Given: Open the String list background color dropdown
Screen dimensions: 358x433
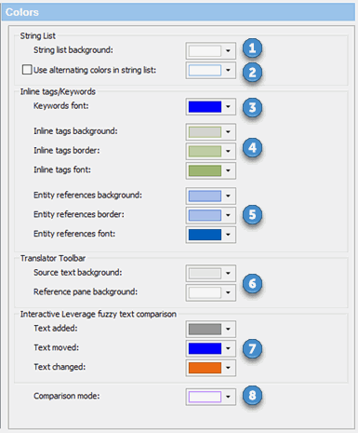Looking at the screenshot, I should pos(228,50).
